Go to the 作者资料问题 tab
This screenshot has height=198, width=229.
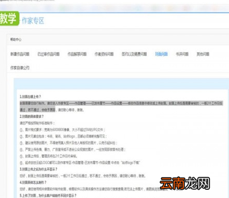[104, 54]
